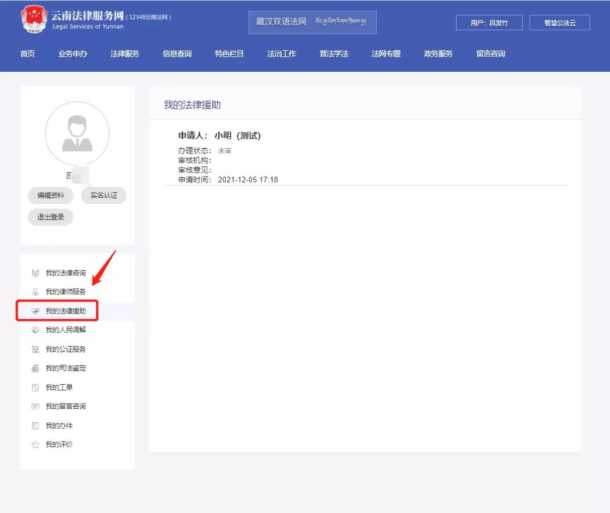Image resolution: width=610 pixels, height=513 pixels.
Task: Switch to the 信息查询 navigation tab
Action: click(x=176, y=54)
